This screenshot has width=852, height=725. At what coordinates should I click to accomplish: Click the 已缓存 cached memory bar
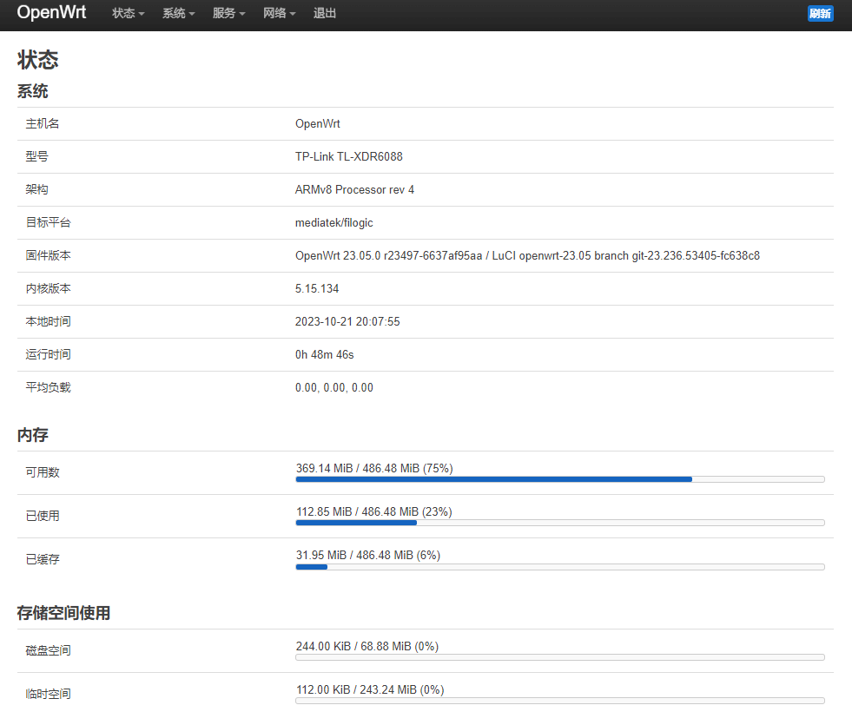(560, 566)
